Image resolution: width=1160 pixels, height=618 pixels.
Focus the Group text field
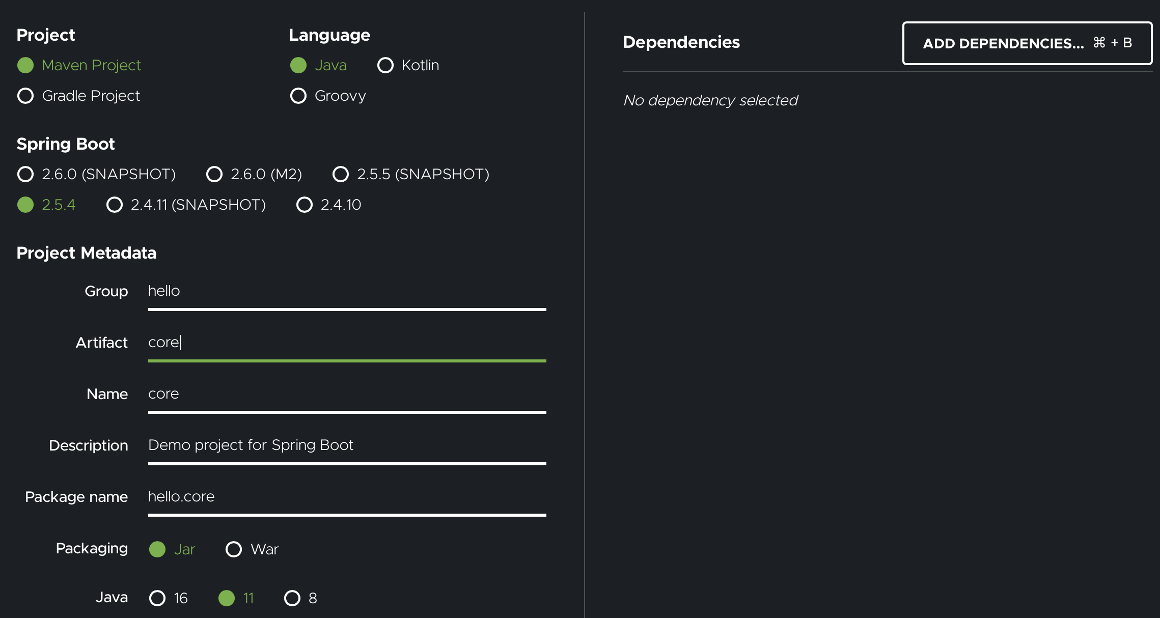coord(346,291)
